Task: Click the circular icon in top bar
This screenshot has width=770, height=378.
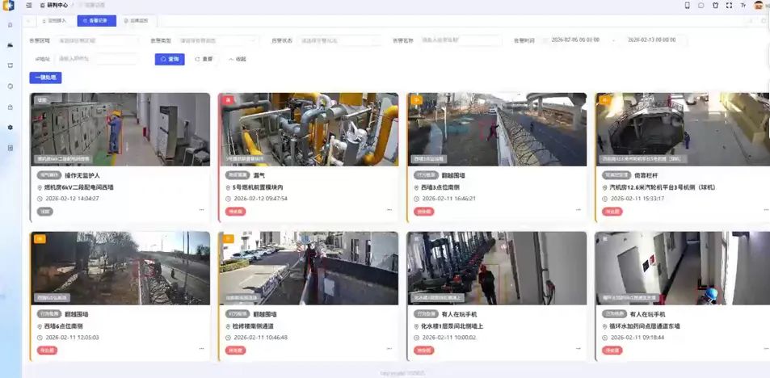Action: [701, 6]
